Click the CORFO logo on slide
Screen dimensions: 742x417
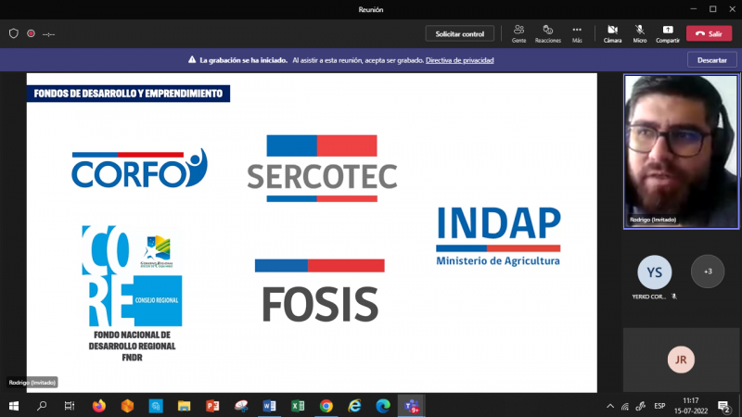pyautogui.click(x=139, y=169)
